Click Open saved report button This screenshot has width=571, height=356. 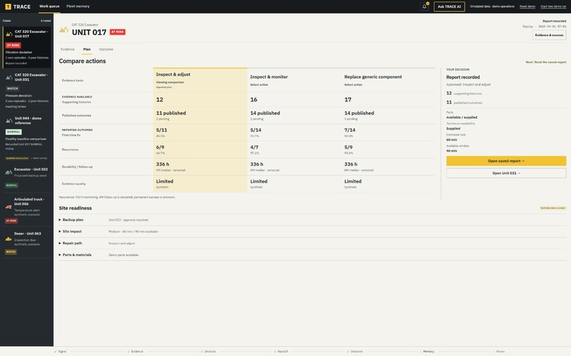[506, 161]
